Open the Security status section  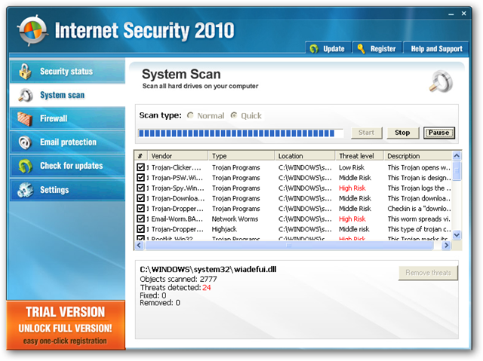[67, 72]
